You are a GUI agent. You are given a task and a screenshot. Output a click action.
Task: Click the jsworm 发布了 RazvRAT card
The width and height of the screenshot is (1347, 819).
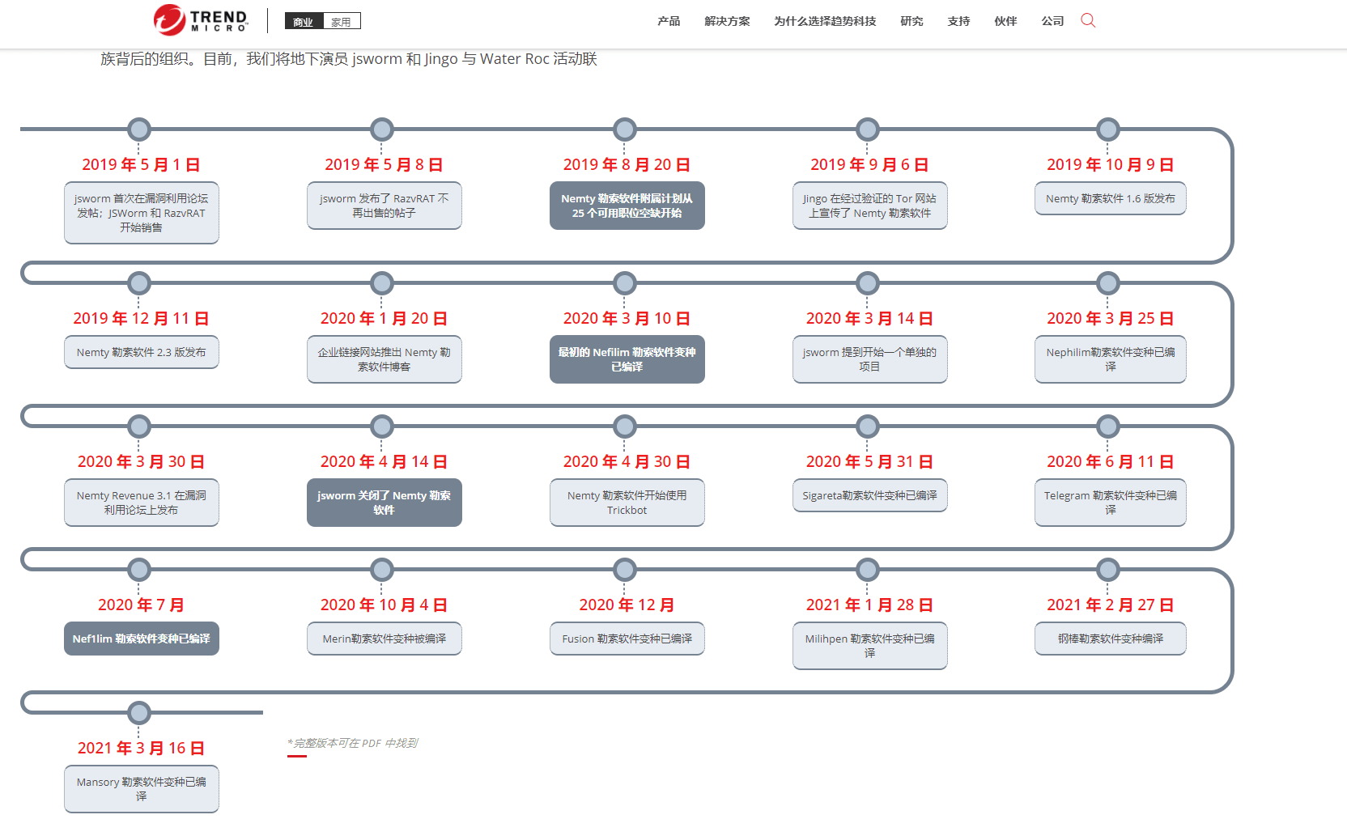(x=385, y=206)
